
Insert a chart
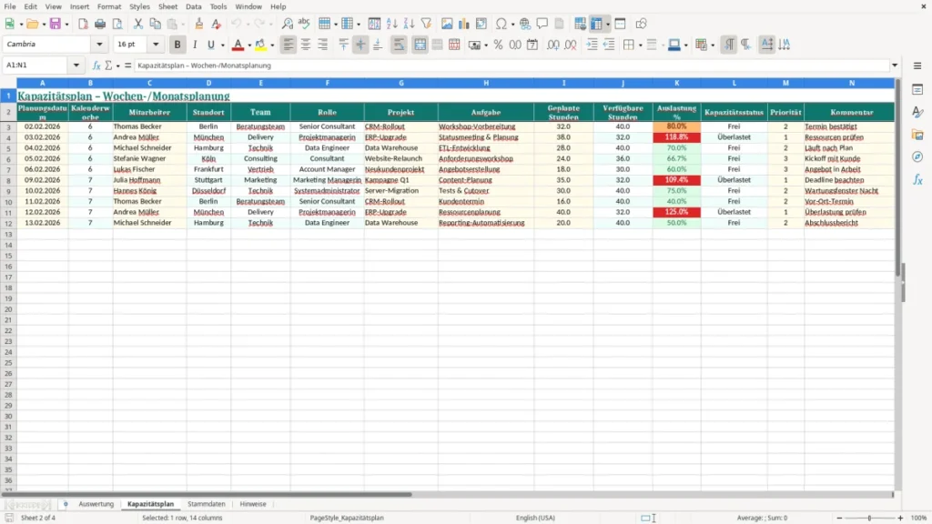(x=464, y=24)
